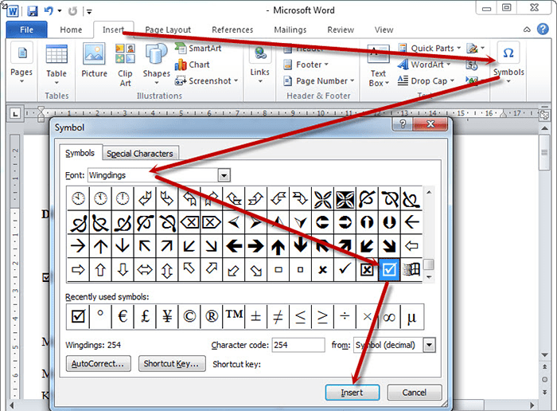Click the horizontal scrollbar right arrow
The height and width of the screenshot is (411, 557).
[x=532, y=405]
